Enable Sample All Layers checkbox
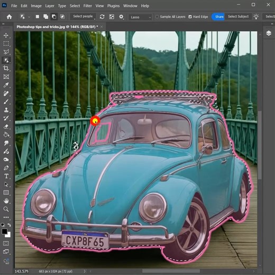The height and width of the screenshot is (275, 275). click(157, 17)
